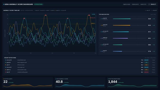Click the 81.2 detection score
This screenshot has height=90, width=160.
(x=142, y=65)
